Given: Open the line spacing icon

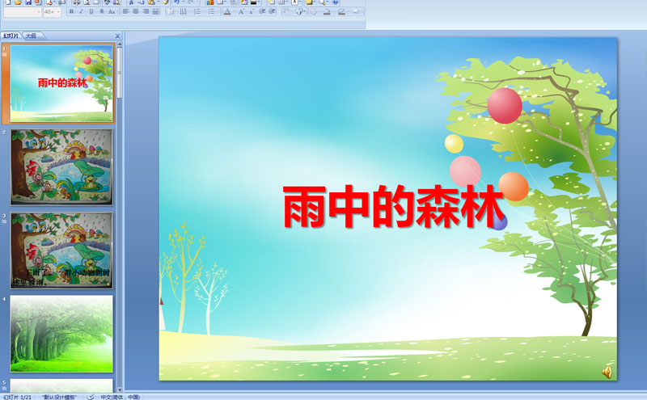Looking at the screenshot, I should tap(184, 11).
